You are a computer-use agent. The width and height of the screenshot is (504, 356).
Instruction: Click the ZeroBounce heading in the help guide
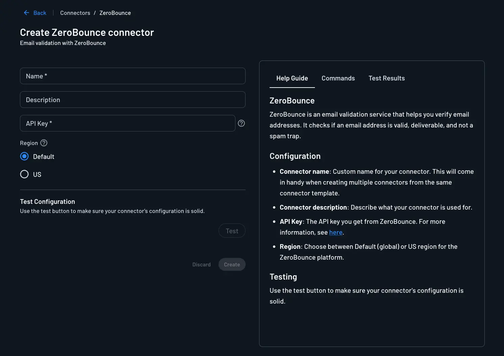click(292, 101)
